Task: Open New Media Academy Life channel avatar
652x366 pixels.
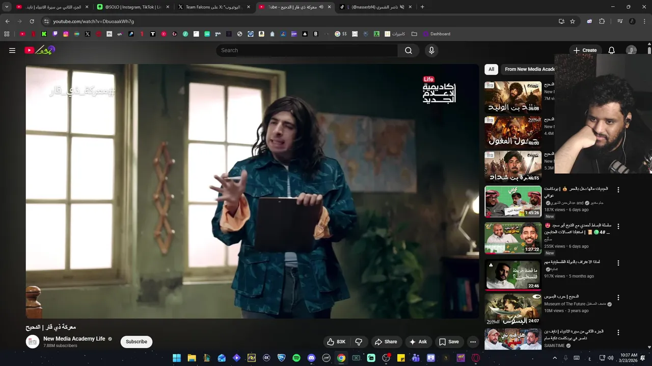Action: (x=33, y=342)
